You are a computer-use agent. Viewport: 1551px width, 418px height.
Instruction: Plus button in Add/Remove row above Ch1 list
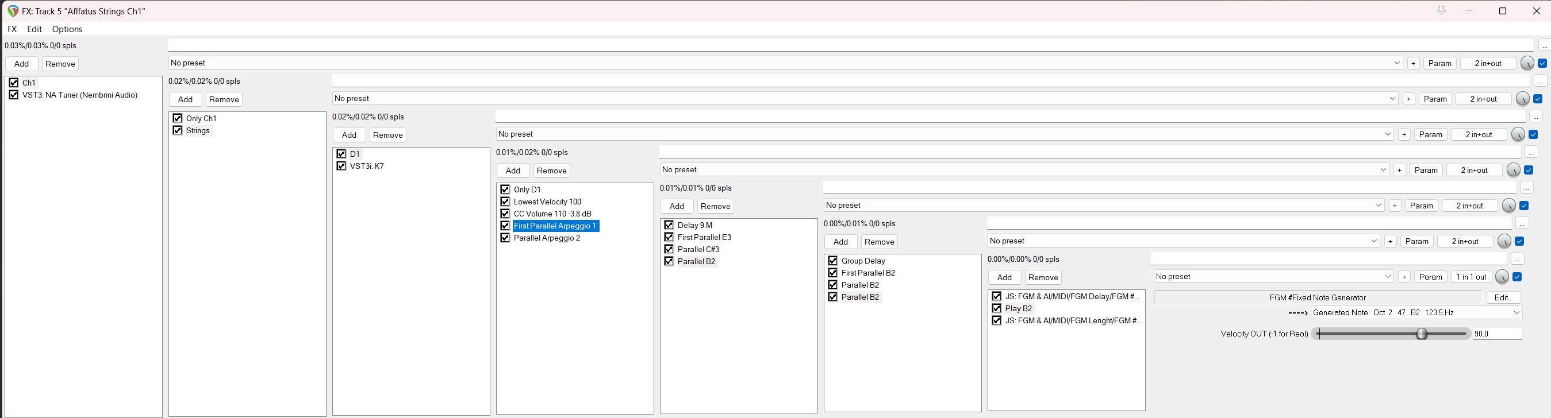(1414, 63)
